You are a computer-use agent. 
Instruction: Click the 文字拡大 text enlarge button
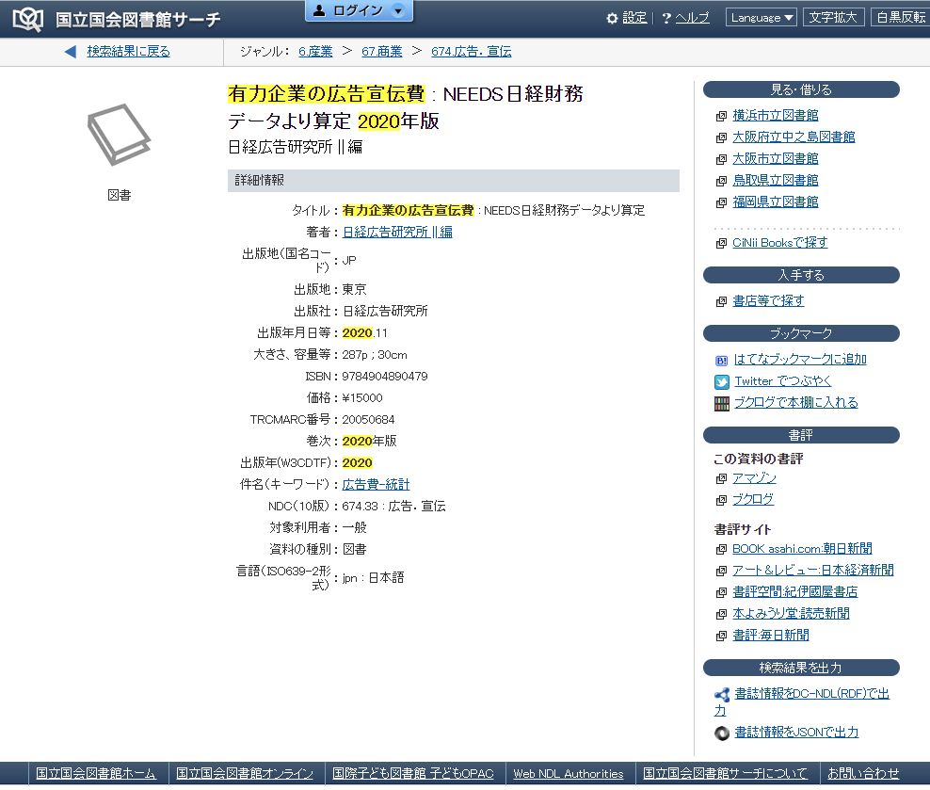click(x=833, y=18)
